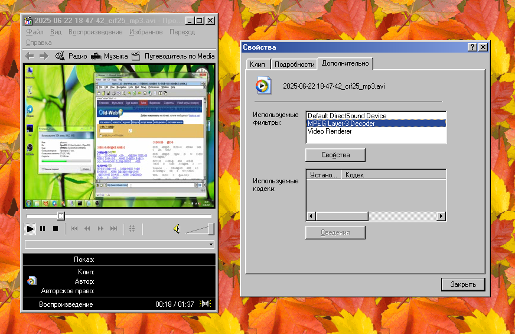Open the Музыка toolbar item
The height and width of the screenshot is (334, 515).
(109, 56)
